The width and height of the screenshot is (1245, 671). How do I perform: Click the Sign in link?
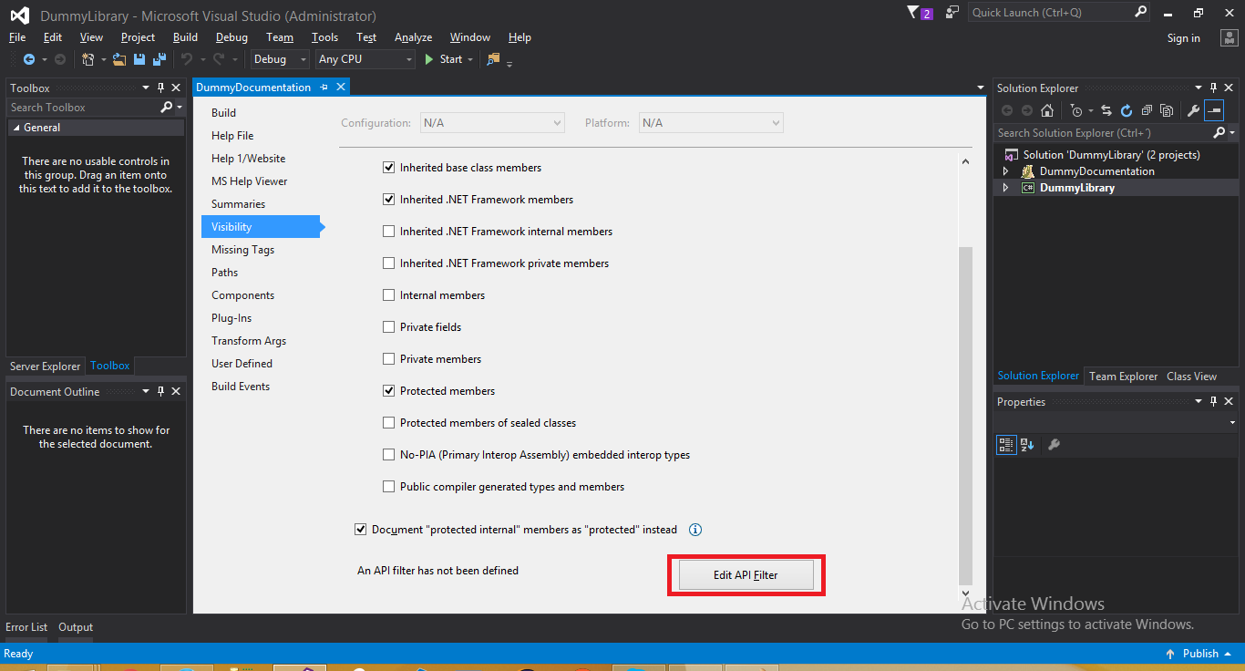(x=1183, y=38)
